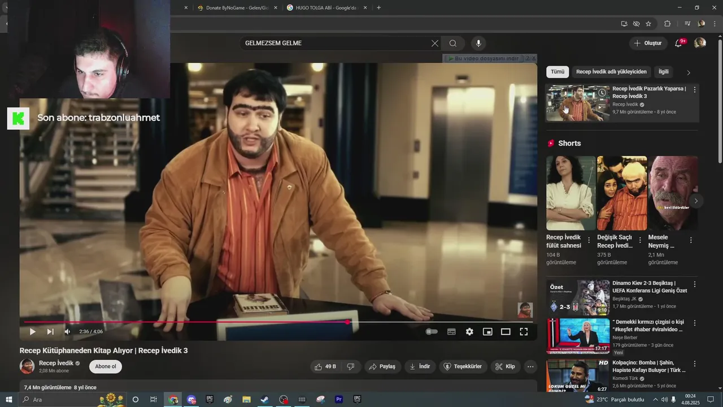This screenshot has width=723, height=407.
Task: Click the install app icon in address bar
Action: [624, 24]
